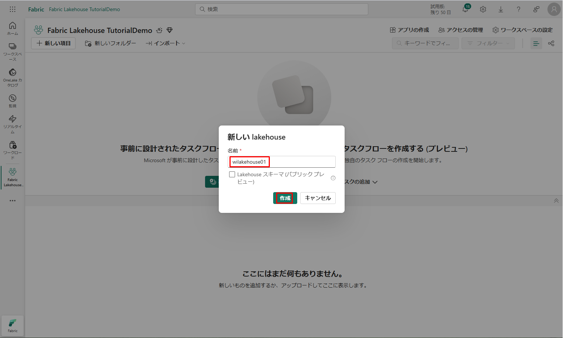This screenshot has width=563, height=338.
Task: Enable Lakehouse スキーマ checkbox
Action: (232, 174)
